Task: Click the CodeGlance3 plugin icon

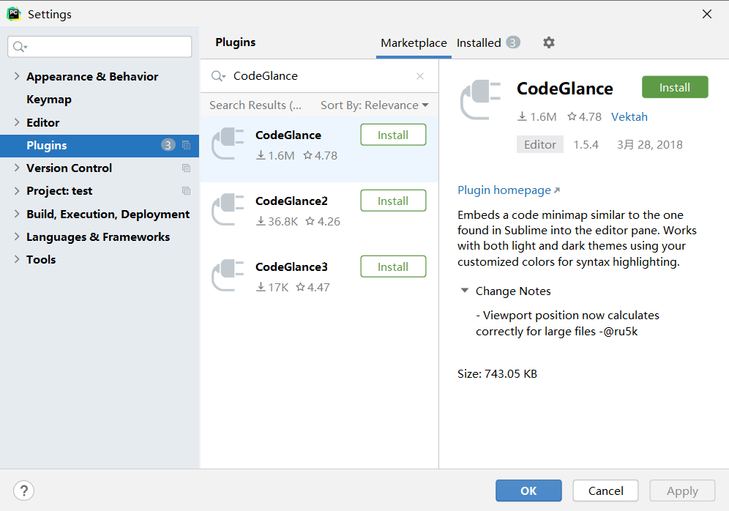Action: click(228, 276)
